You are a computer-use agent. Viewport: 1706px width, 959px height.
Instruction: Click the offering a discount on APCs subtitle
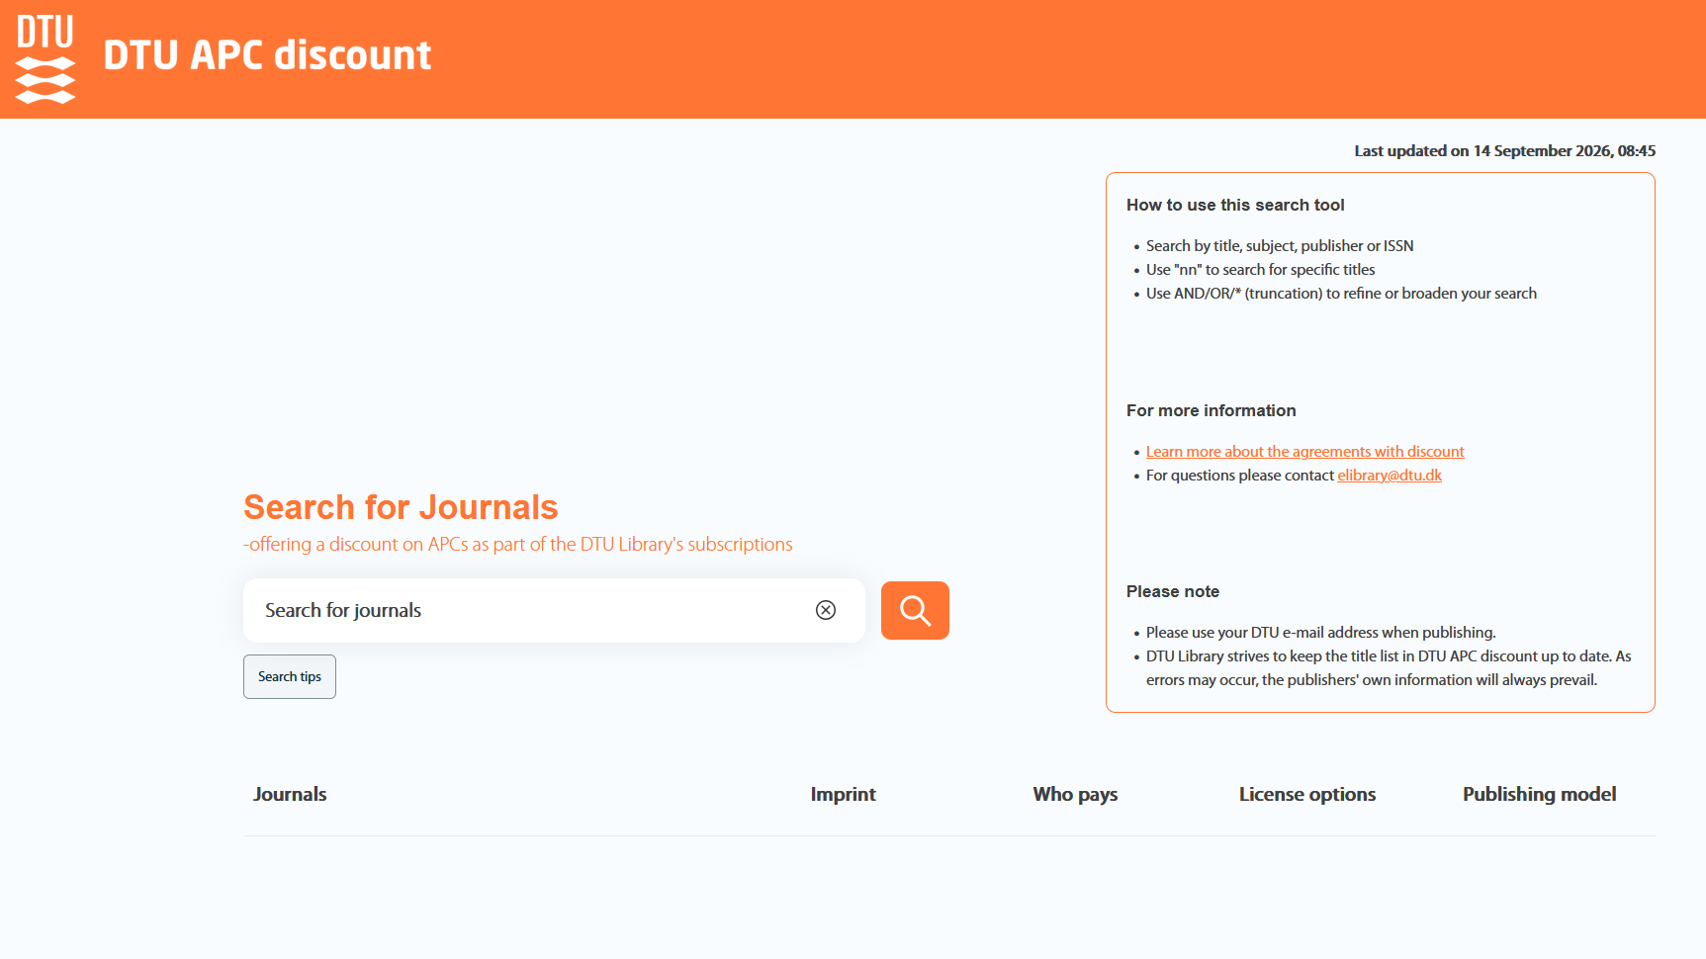(517, 544)
